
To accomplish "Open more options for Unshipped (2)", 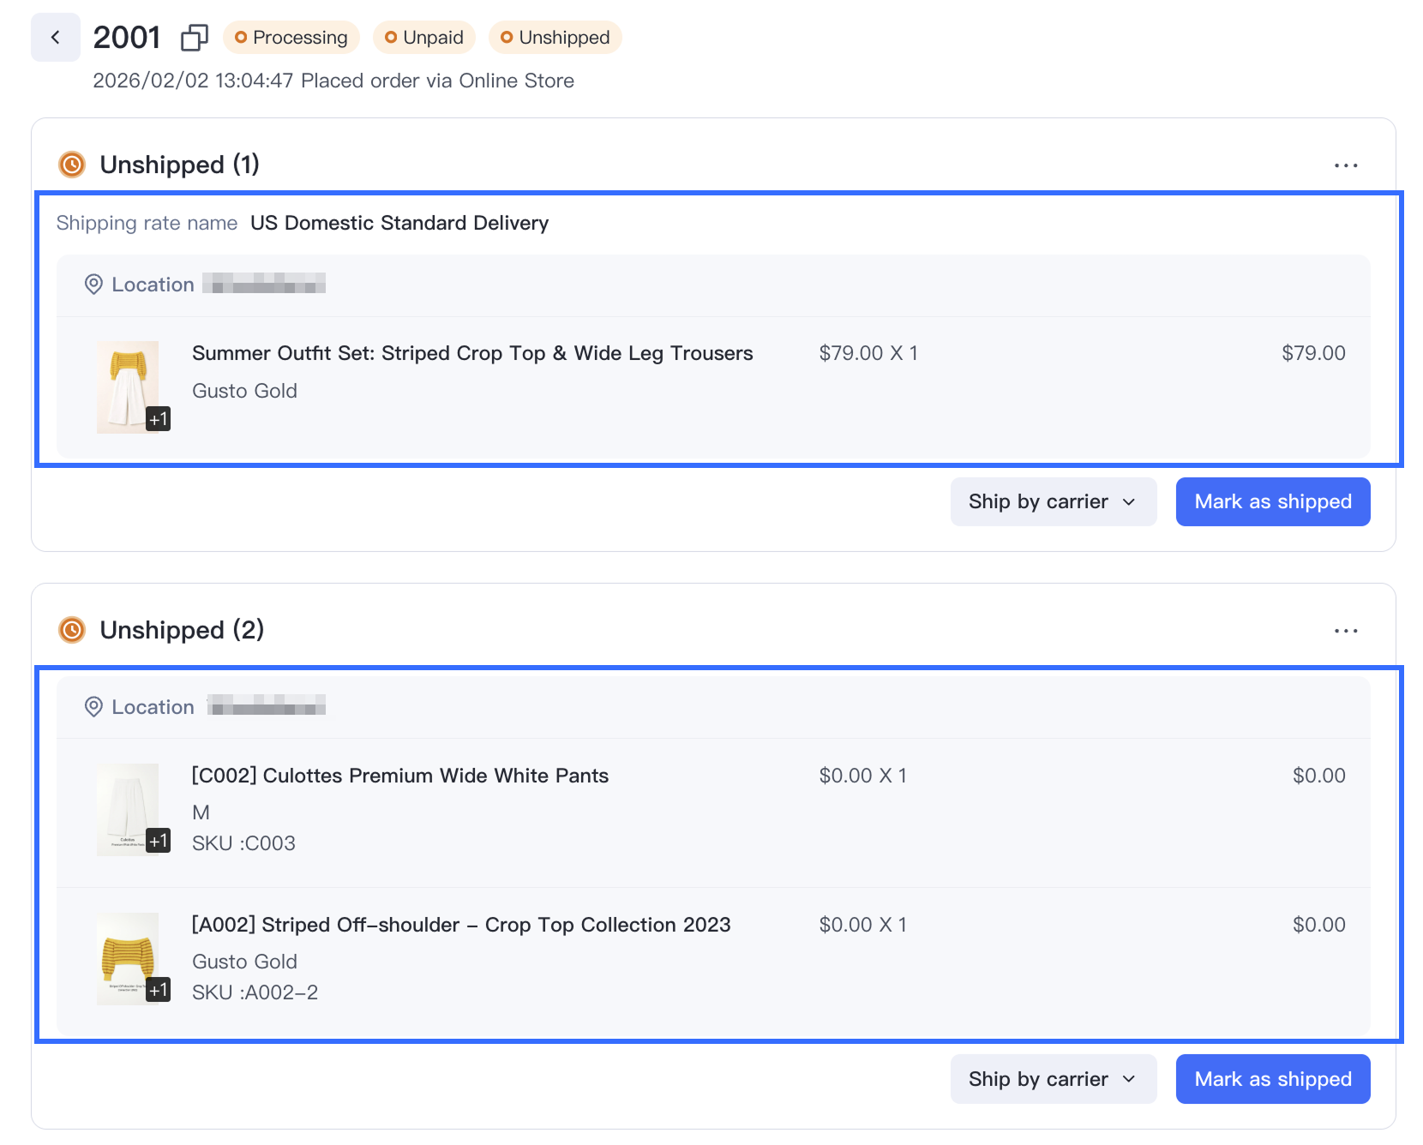I will [x=1345, y=631].
